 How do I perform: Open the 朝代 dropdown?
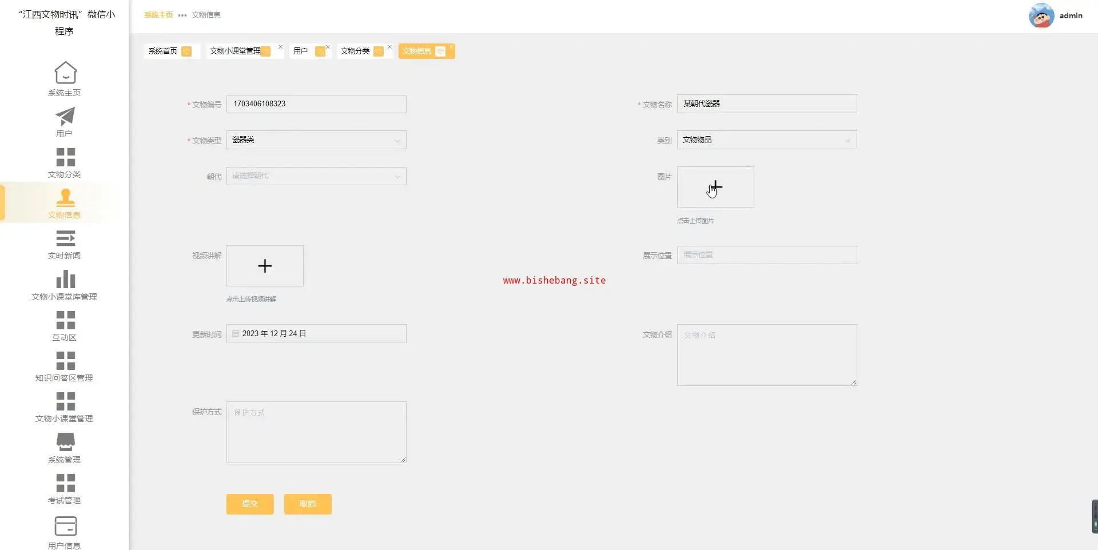(316, 176)
